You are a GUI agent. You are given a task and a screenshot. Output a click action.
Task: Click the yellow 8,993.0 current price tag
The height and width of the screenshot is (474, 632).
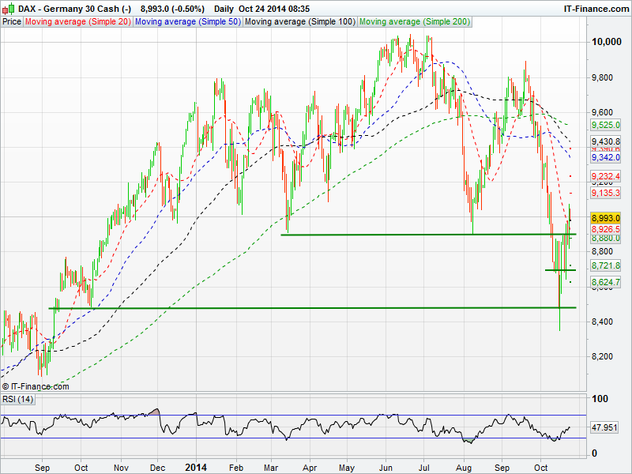point(606,216)
